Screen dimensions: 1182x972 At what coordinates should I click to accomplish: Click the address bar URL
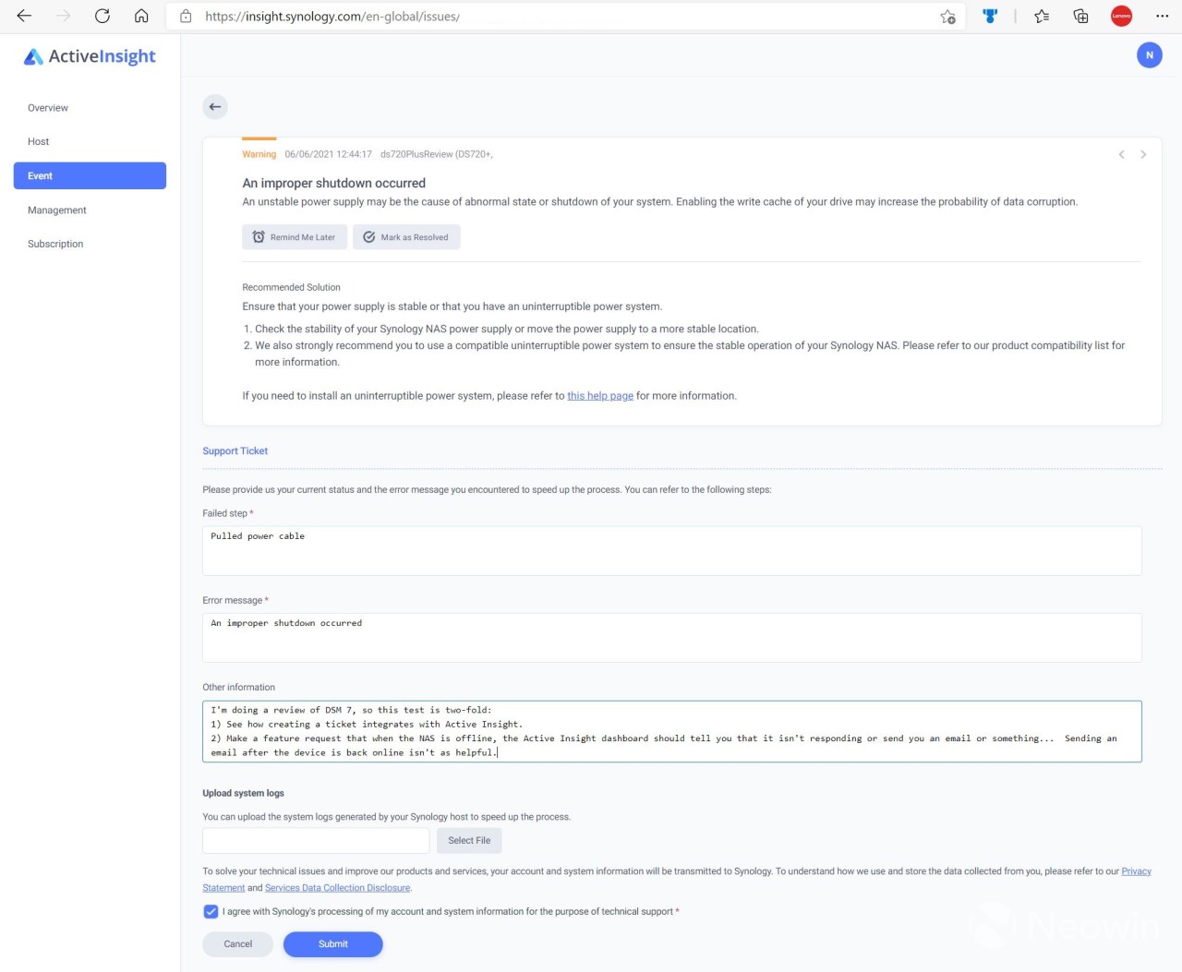tap(332, 16)
